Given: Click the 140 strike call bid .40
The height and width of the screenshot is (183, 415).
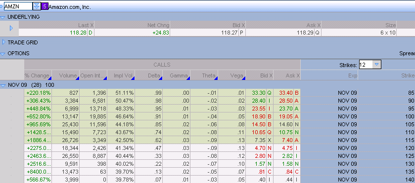Looking at the screenshot, I should [x=262, y=180].
